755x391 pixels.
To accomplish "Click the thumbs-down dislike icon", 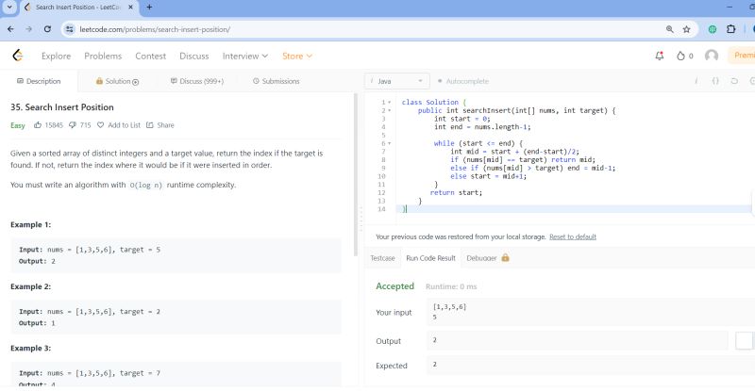I will [x=72, y=124].
